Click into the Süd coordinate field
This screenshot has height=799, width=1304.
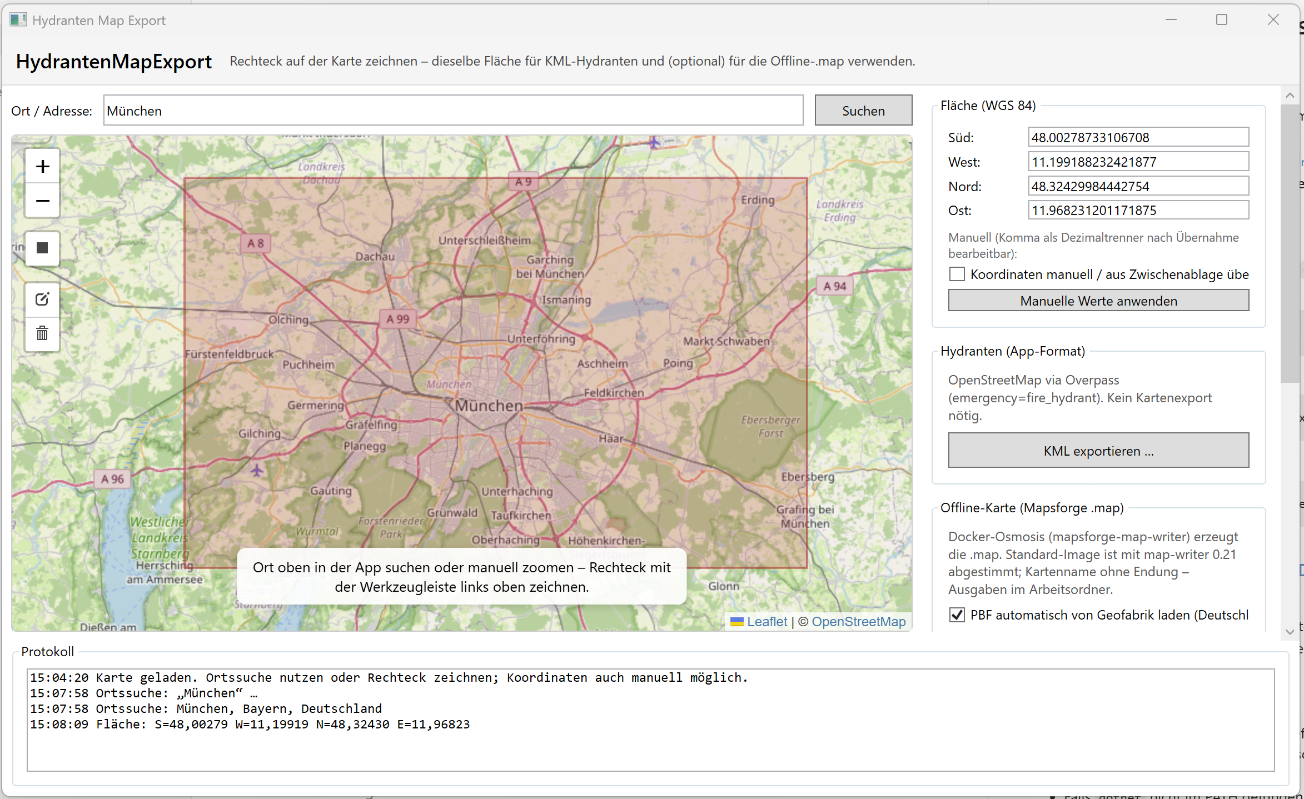coord(1138,137)
